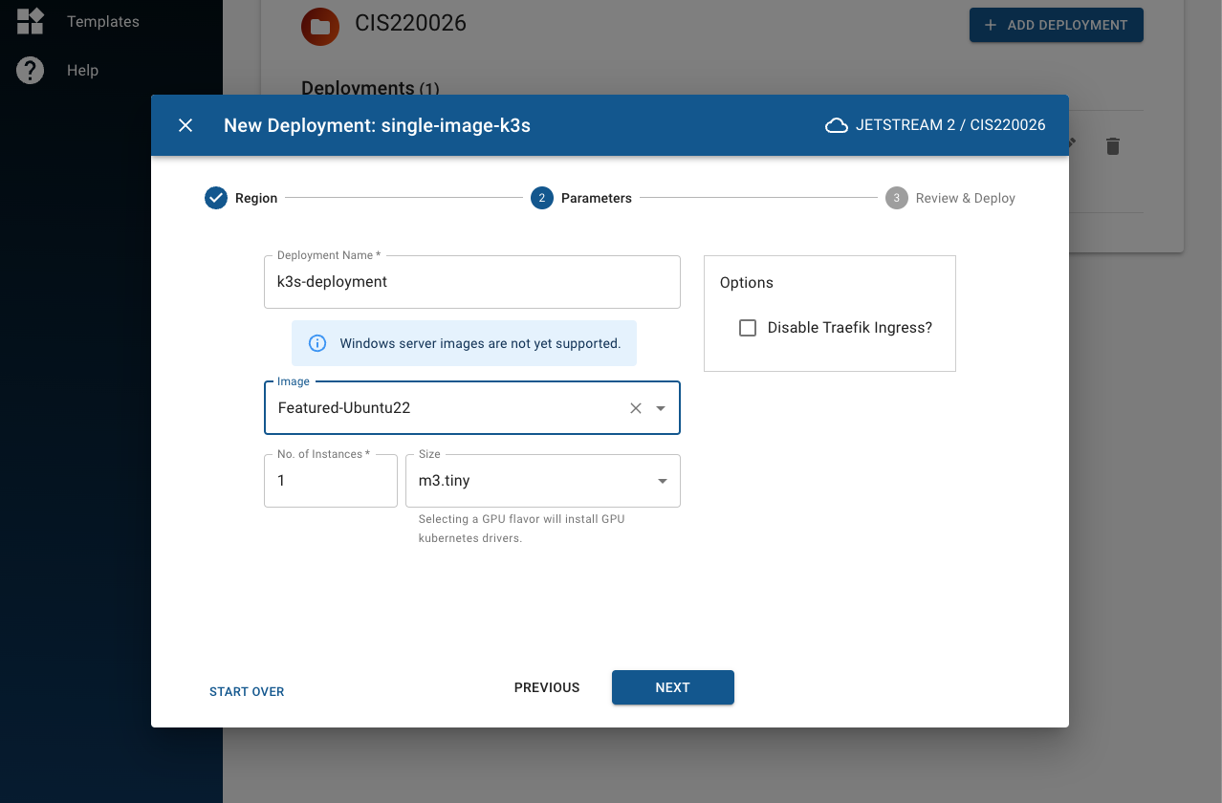Open Help via question mark icon
This screenshot has height=803, width=1222.
point(31,71)
